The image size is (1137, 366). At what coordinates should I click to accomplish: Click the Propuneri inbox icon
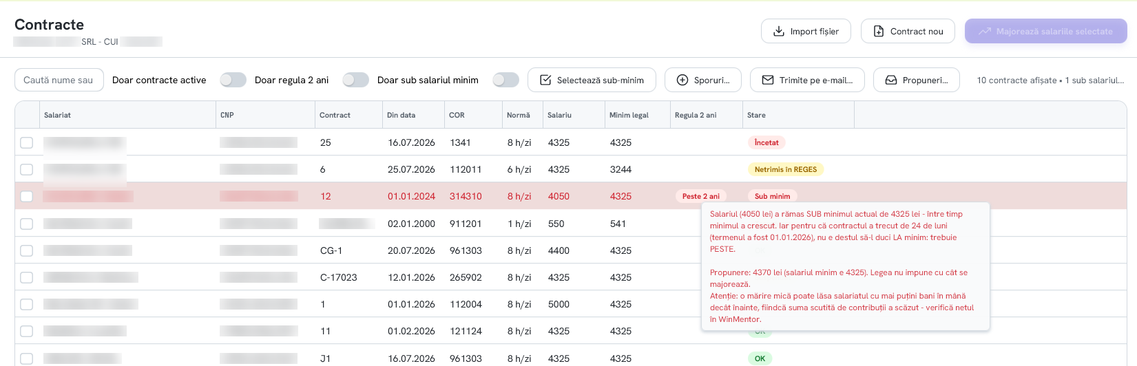point(890,80)
